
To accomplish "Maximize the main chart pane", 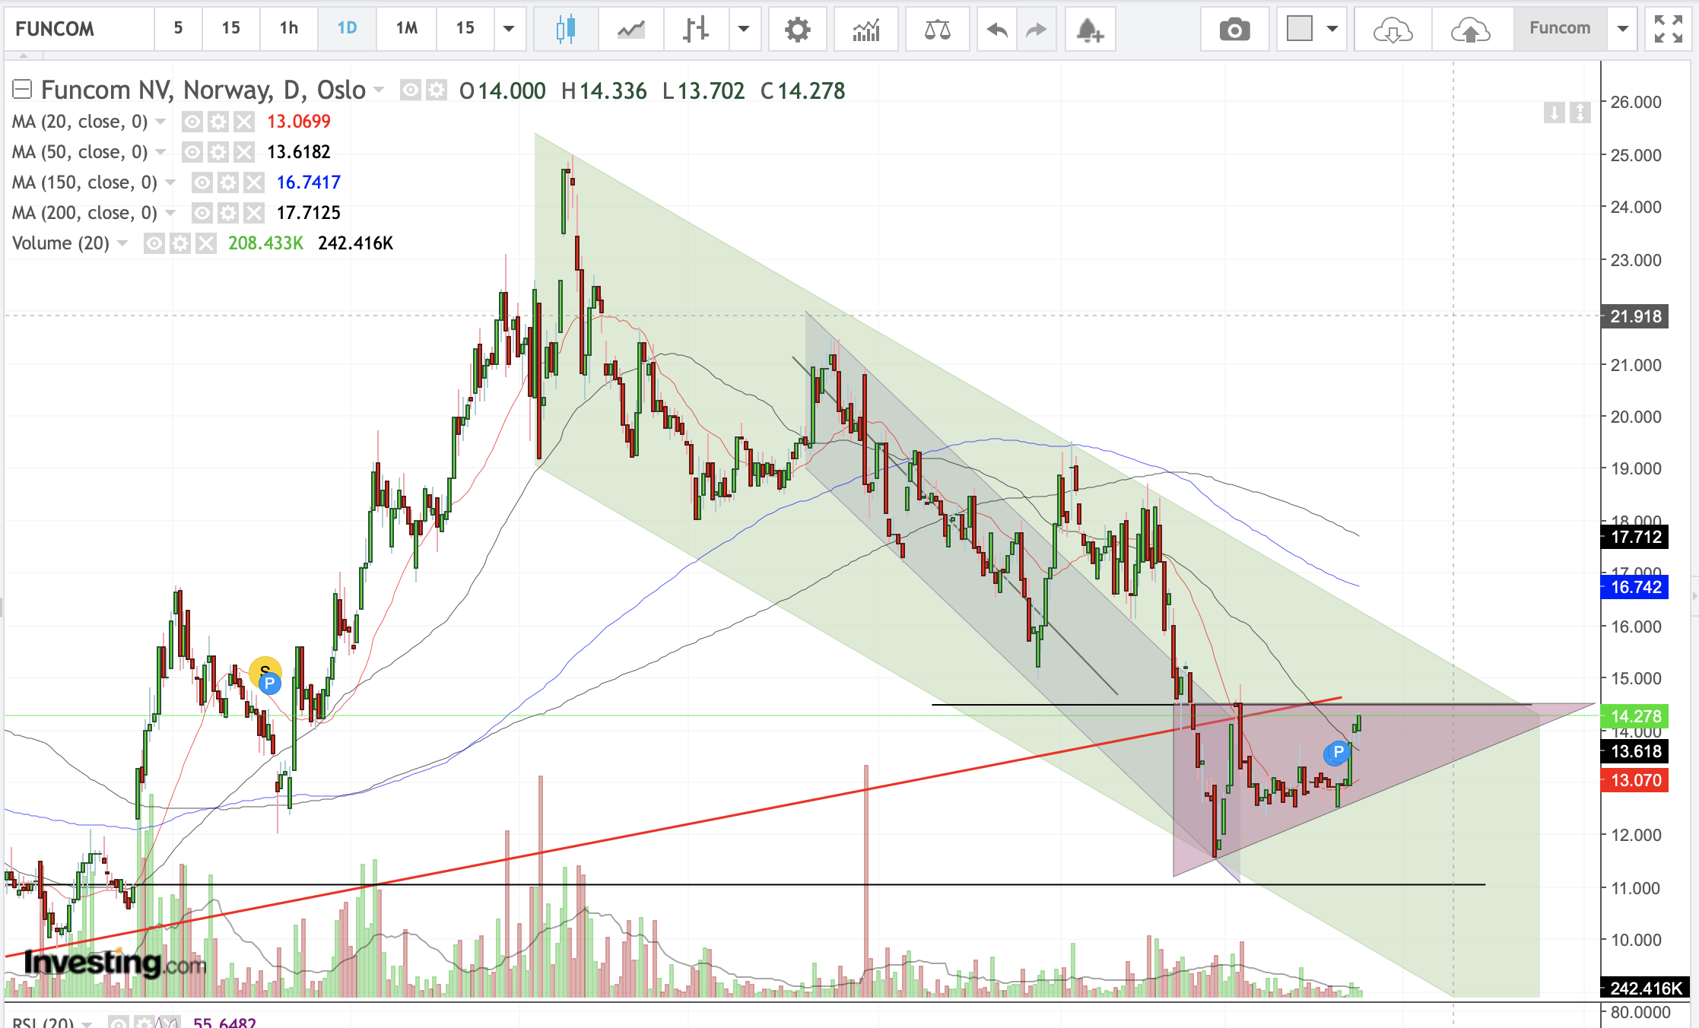I will (x=1580, y=113).
